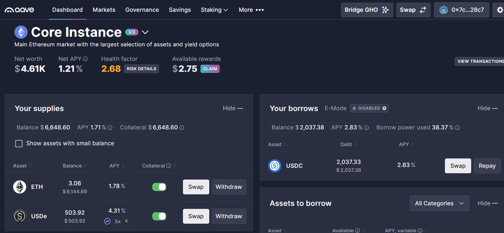Screen dimensions: 504x233
Task: Click the USDC debt amount 2,037.33
Action: click(x=349, y=162)
